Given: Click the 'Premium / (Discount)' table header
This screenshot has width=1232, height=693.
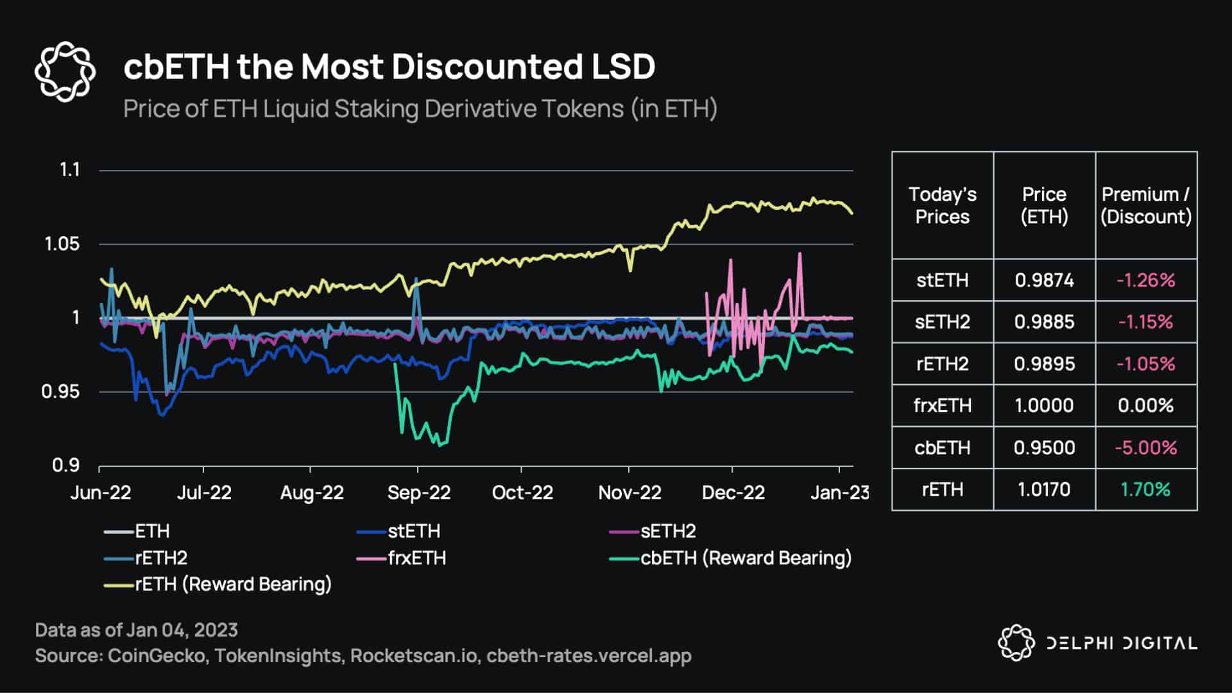Looking at the screenshot, I should [1146, 205].
